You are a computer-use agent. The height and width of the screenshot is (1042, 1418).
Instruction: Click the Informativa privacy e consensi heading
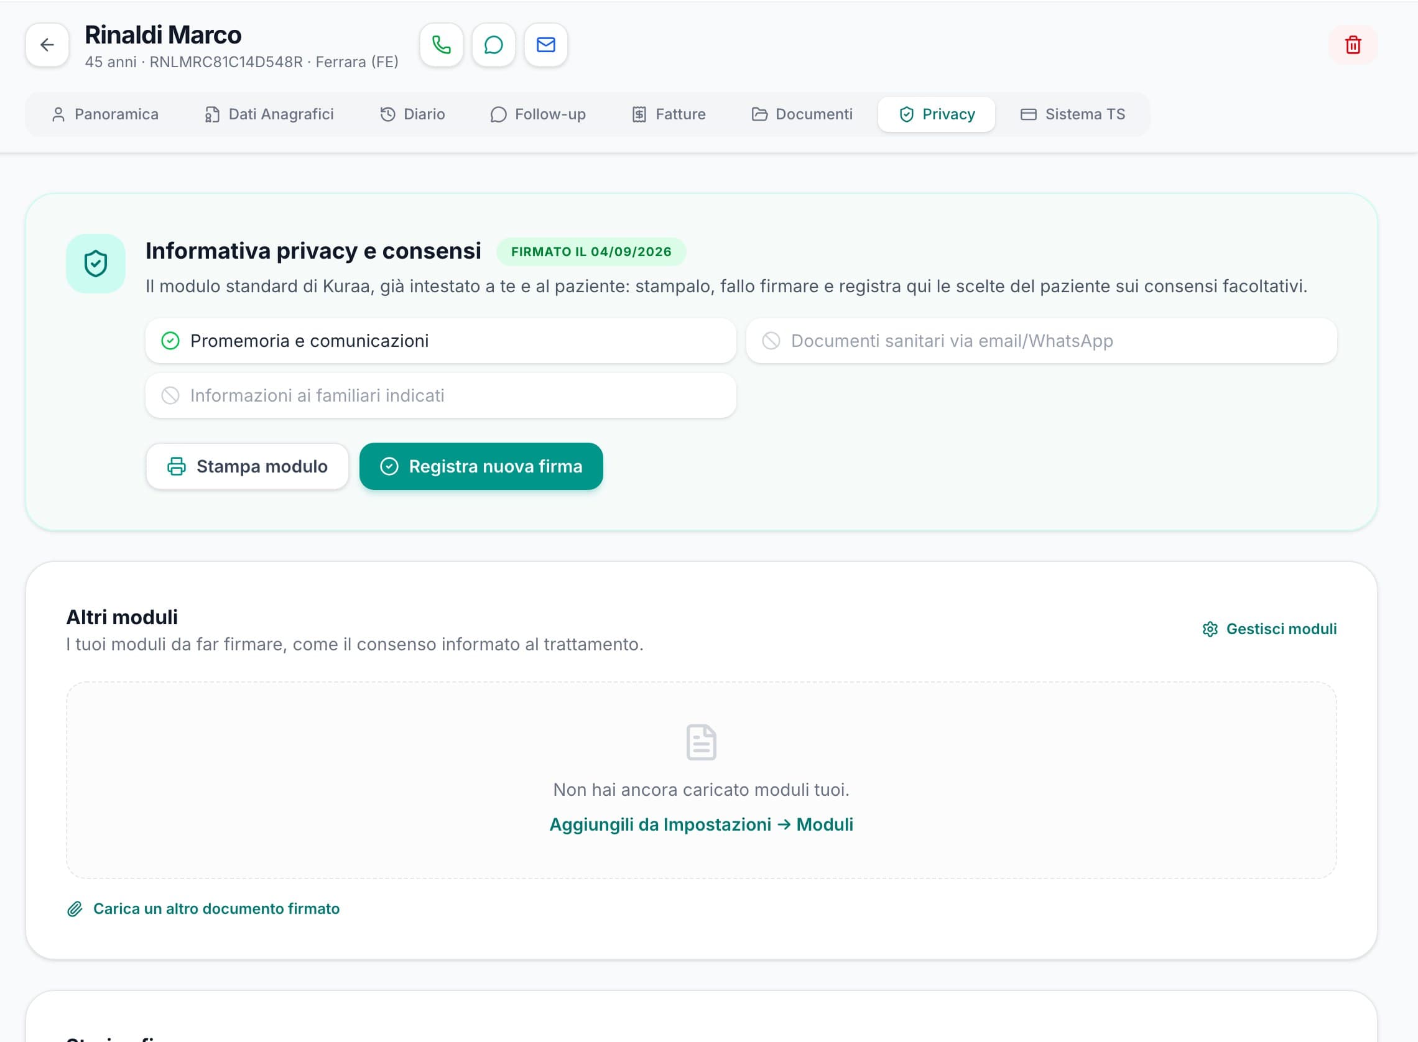click(x=313, y=251)
